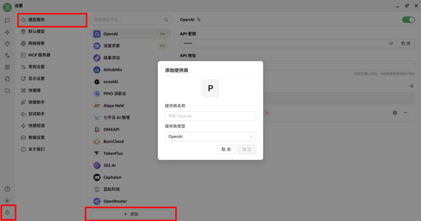Click the AiHubMix provider logo
The width and height of the screenshot is (421, 221).
click(x=97, y=70)
